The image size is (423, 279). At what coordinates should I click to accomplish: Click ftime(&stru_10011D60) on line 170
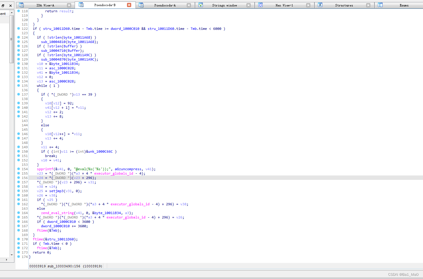tap(55, 239)
